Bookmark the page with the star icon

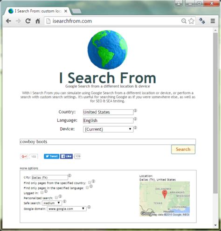[191, 21]
